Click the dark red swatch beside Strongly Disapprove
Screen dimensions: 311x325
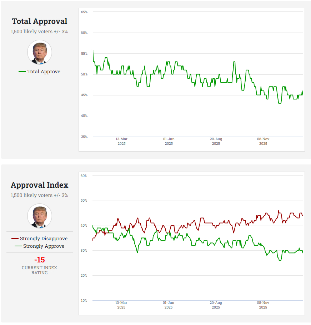15,238
